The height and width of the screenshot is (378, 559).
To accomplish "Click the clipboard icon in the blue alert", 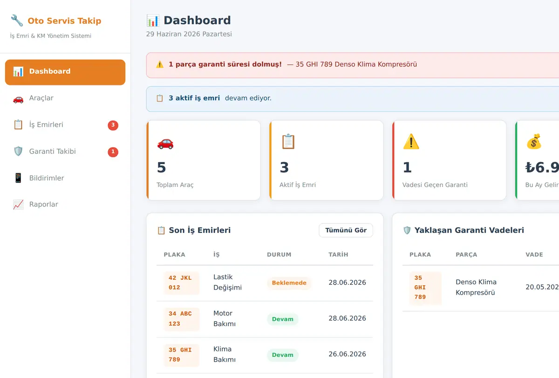I will coord(160,98).
